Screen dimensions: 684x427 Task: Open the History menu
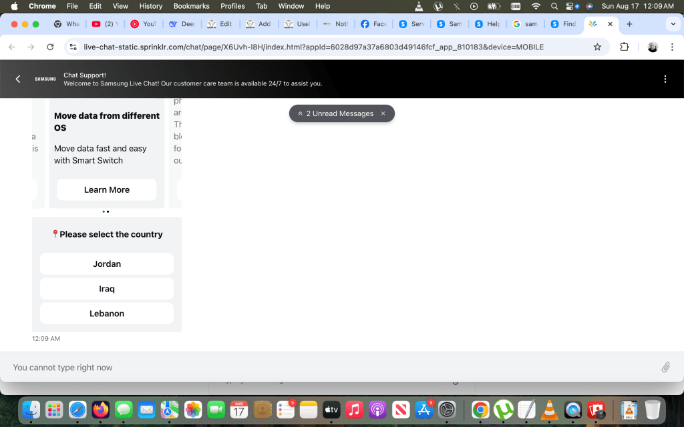(x=151, y=6)
